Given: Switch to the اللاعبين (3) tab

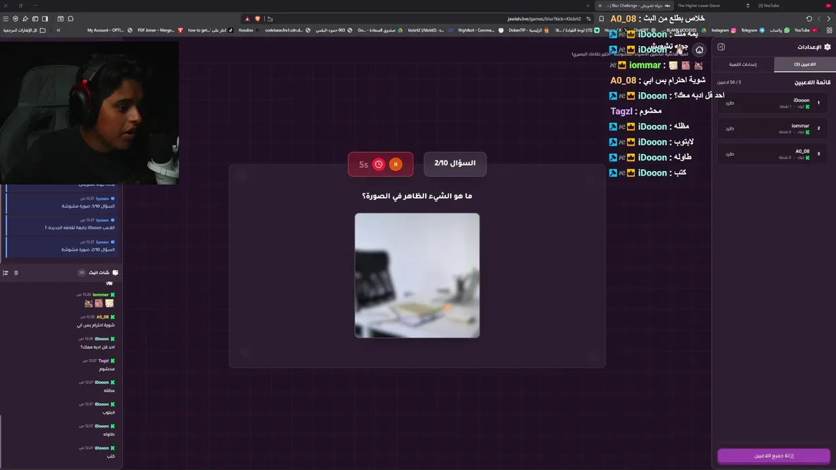Looking at the screenshot, I should [x=805, y=64].
